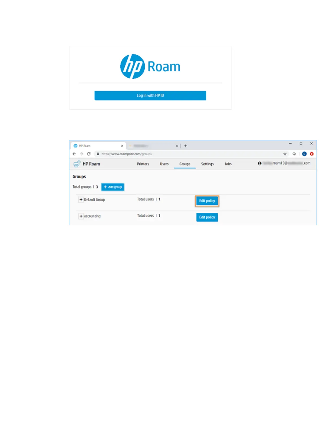Expand the accounting group row
336x447 pixels.
tap(81, 216)
